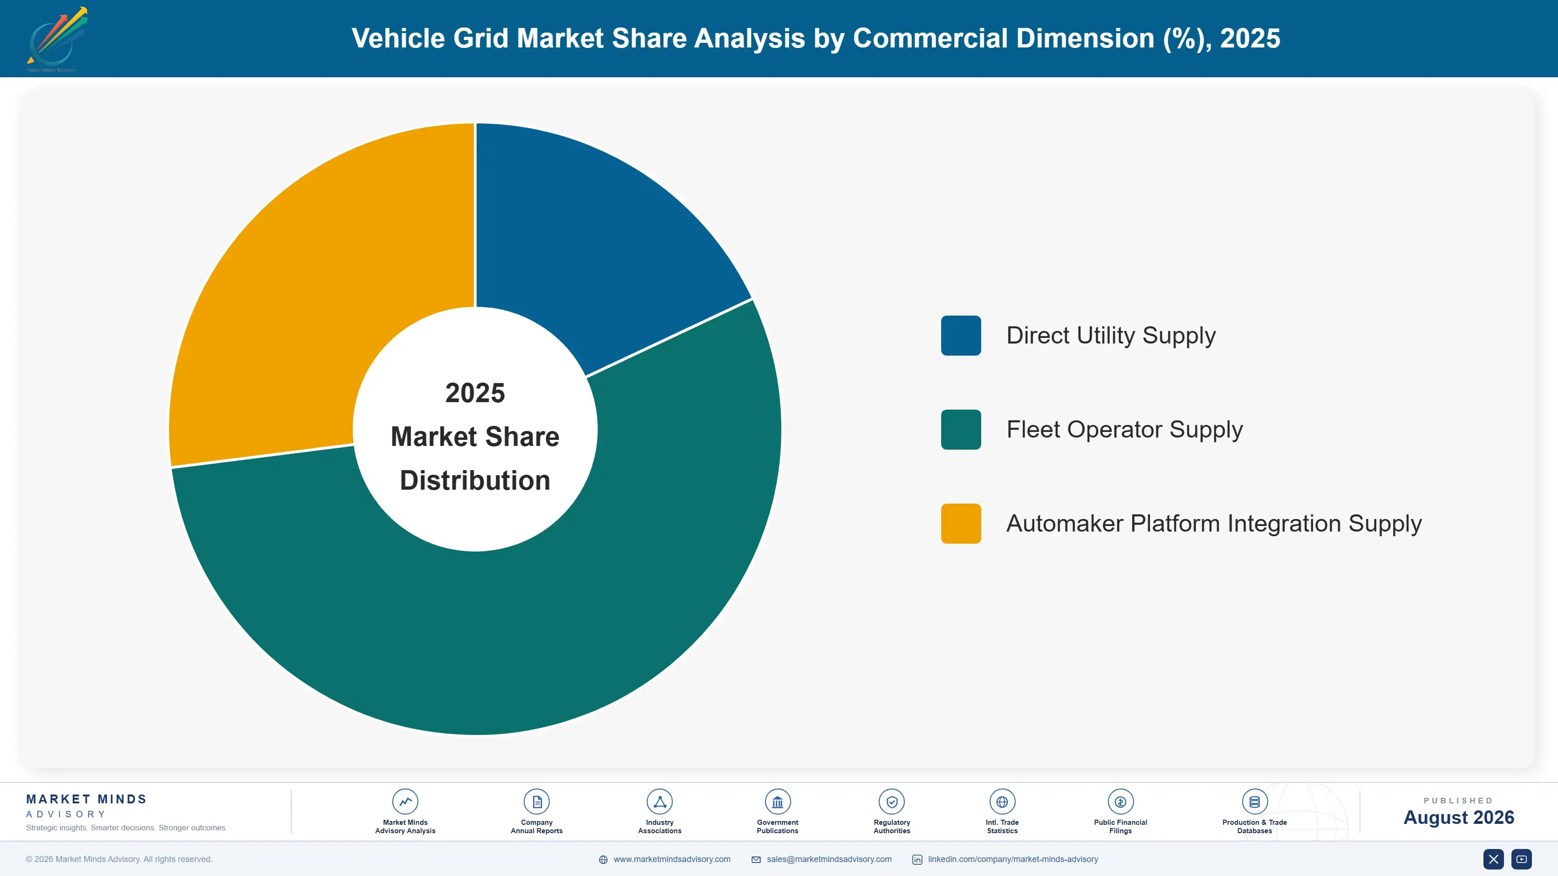Click the email envelope icon in footer
The width and height of the screenshot is (1558, 876).
click(756, 860)
